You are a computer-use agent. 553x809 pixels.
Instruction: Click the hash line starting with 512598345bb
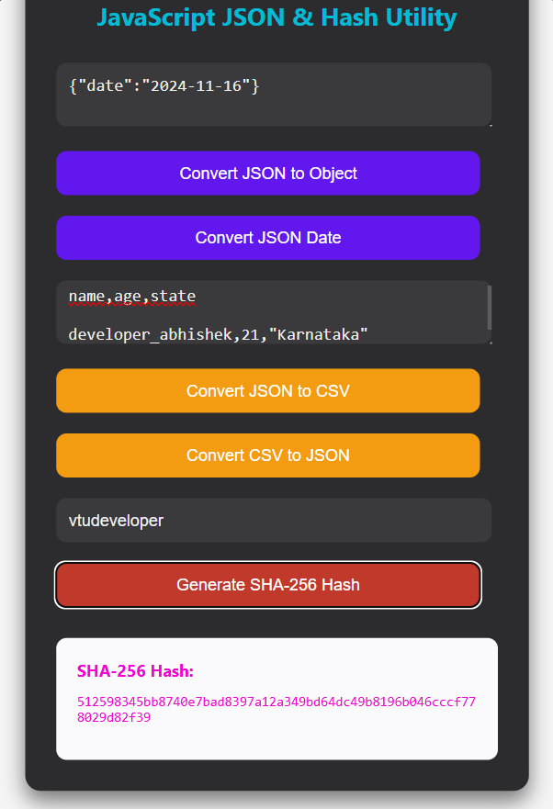pos(276,702)
